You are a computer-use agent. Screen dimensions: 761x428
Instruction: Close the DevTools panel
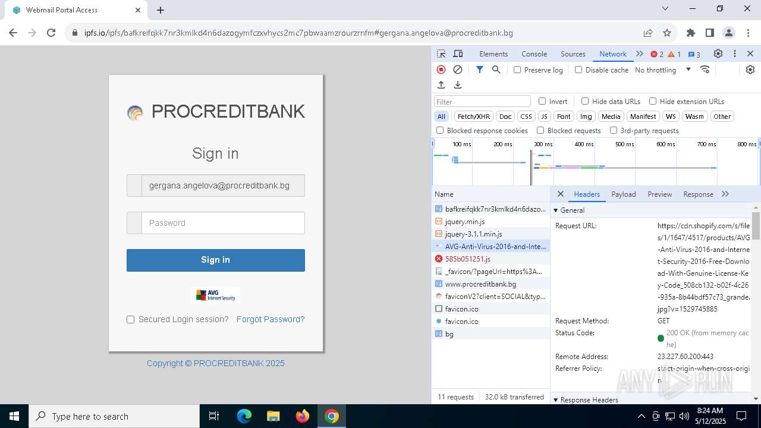750,53
